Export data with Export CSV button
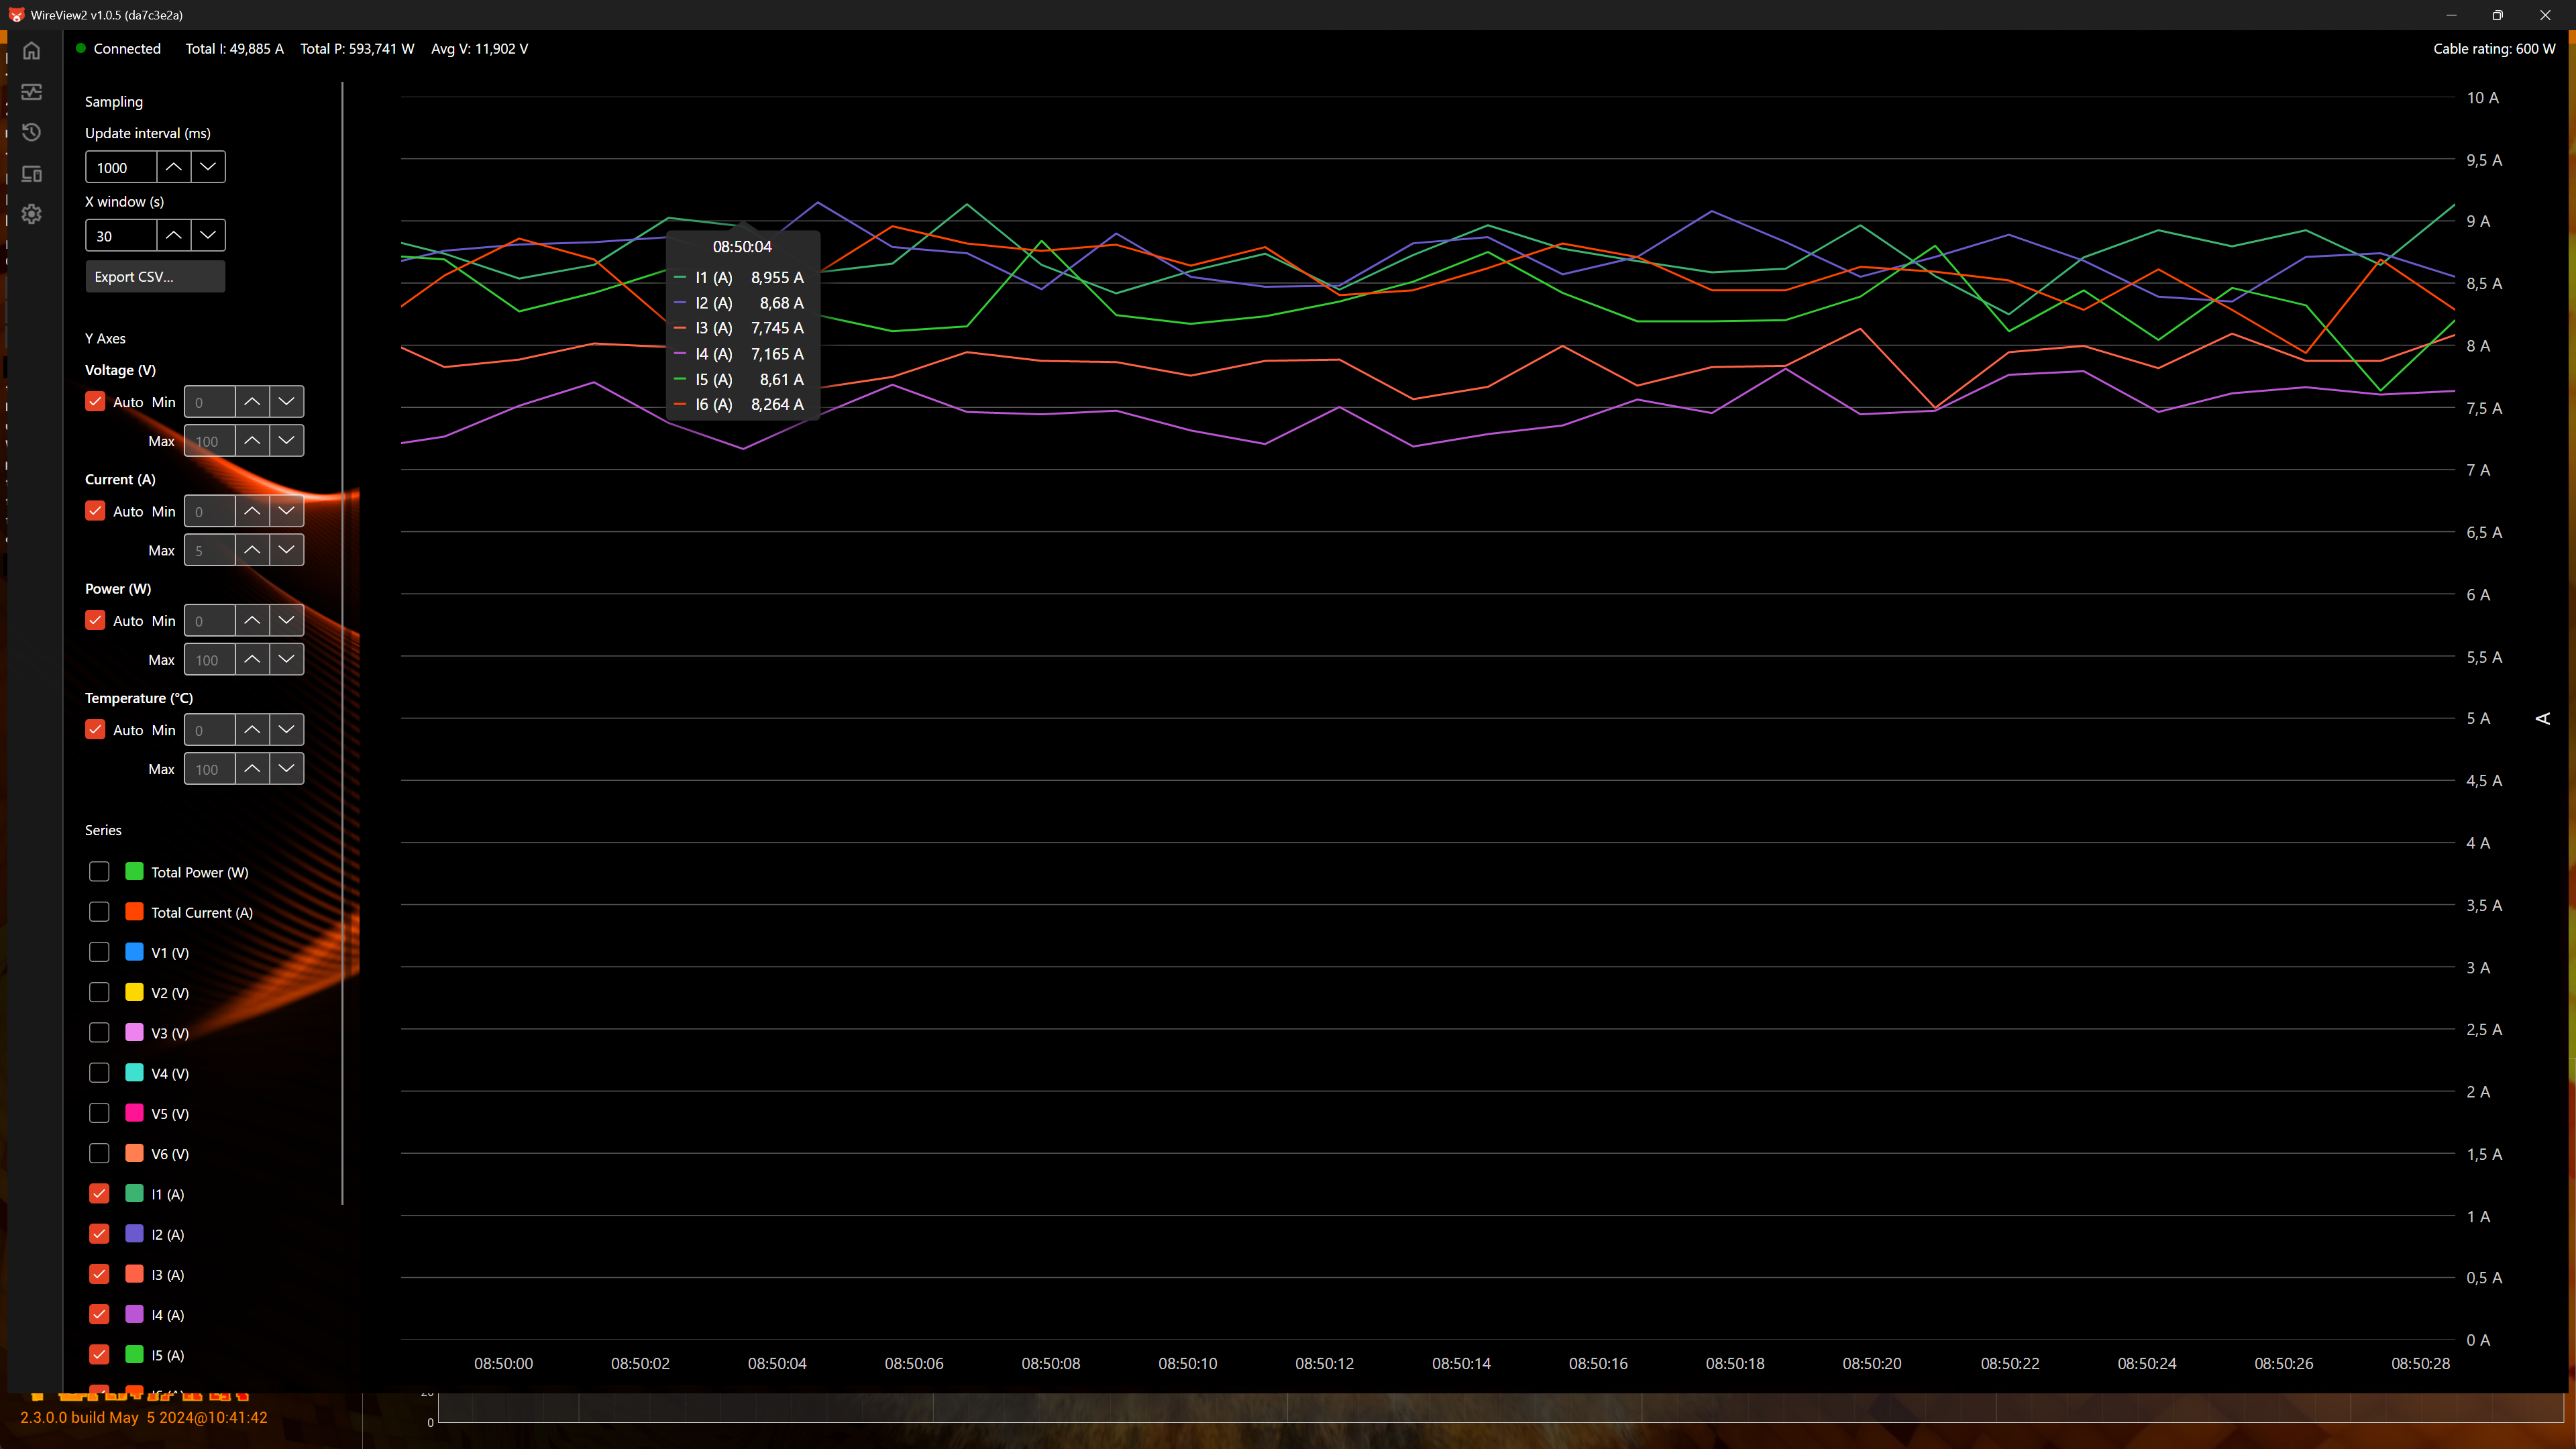2576x1449 pixels. coord(155,277)
